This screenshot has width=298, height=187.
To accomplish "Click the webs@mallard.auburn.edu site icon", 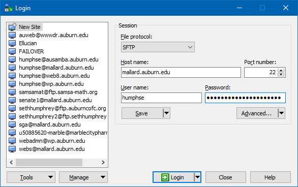I will (12, 149).
